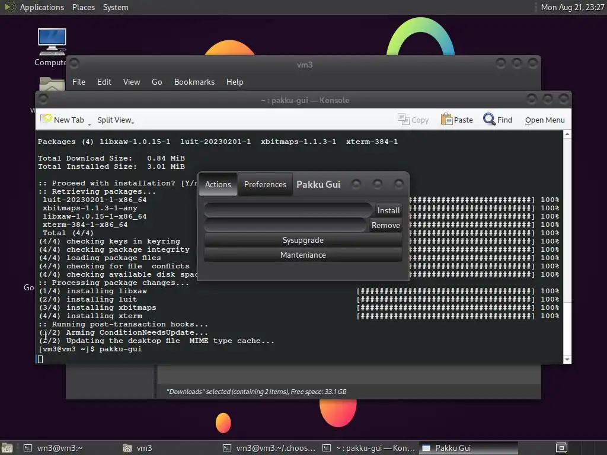
Task: Click the Packages (4) list line in terminal
Action: 218,142
